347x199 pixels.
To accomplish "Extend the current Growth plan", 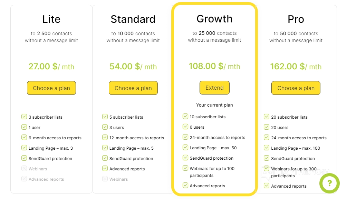I will point(214,88).
